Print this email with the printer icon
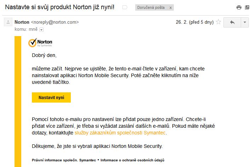The width and height of the screenshot is (251, 167). tap(239, 7)
